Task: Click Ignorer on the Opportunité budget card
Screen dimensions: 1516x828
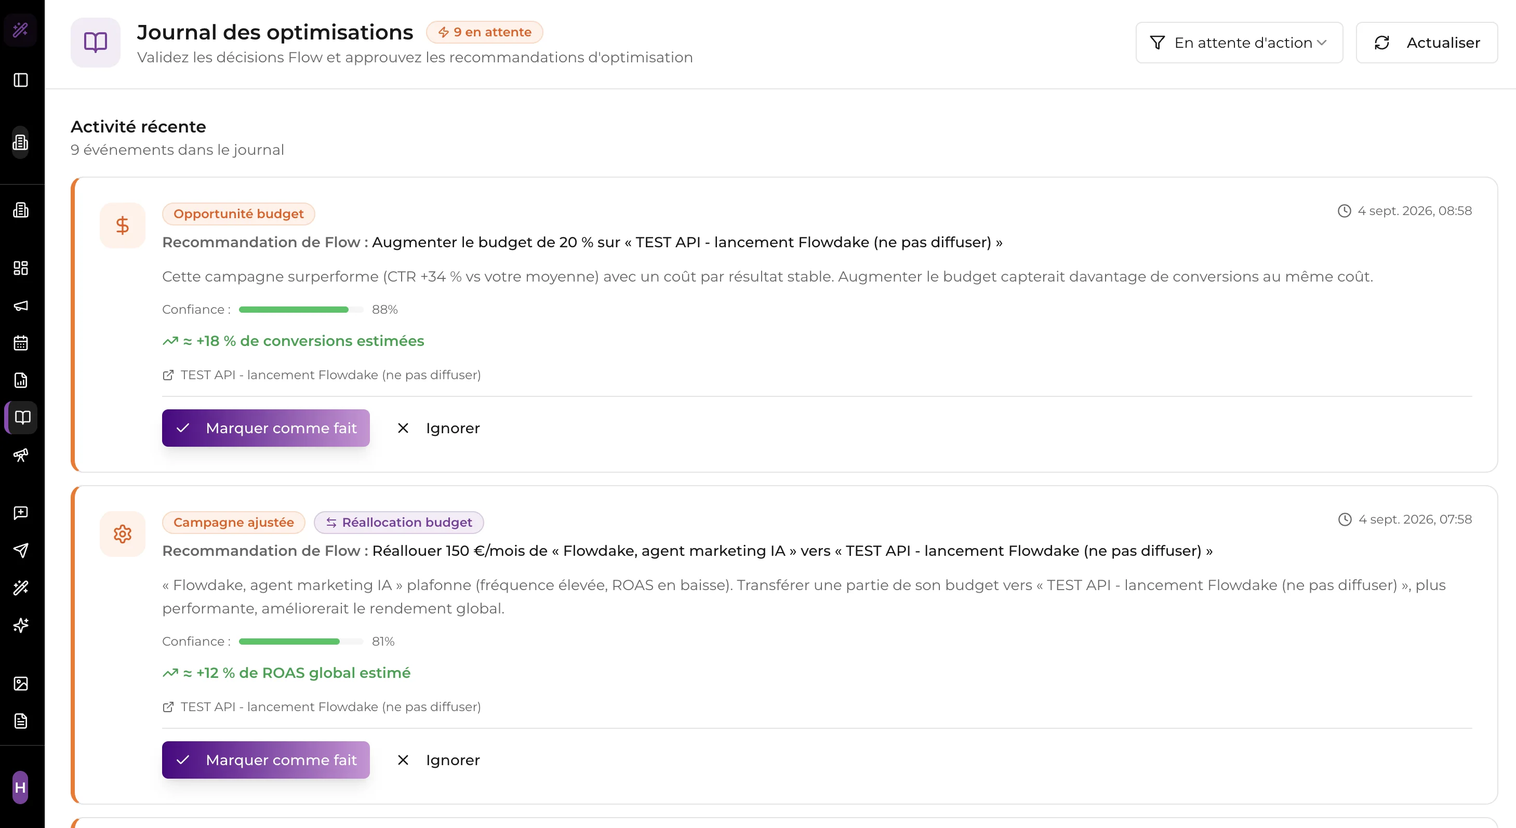Action: tap(438, 428)
